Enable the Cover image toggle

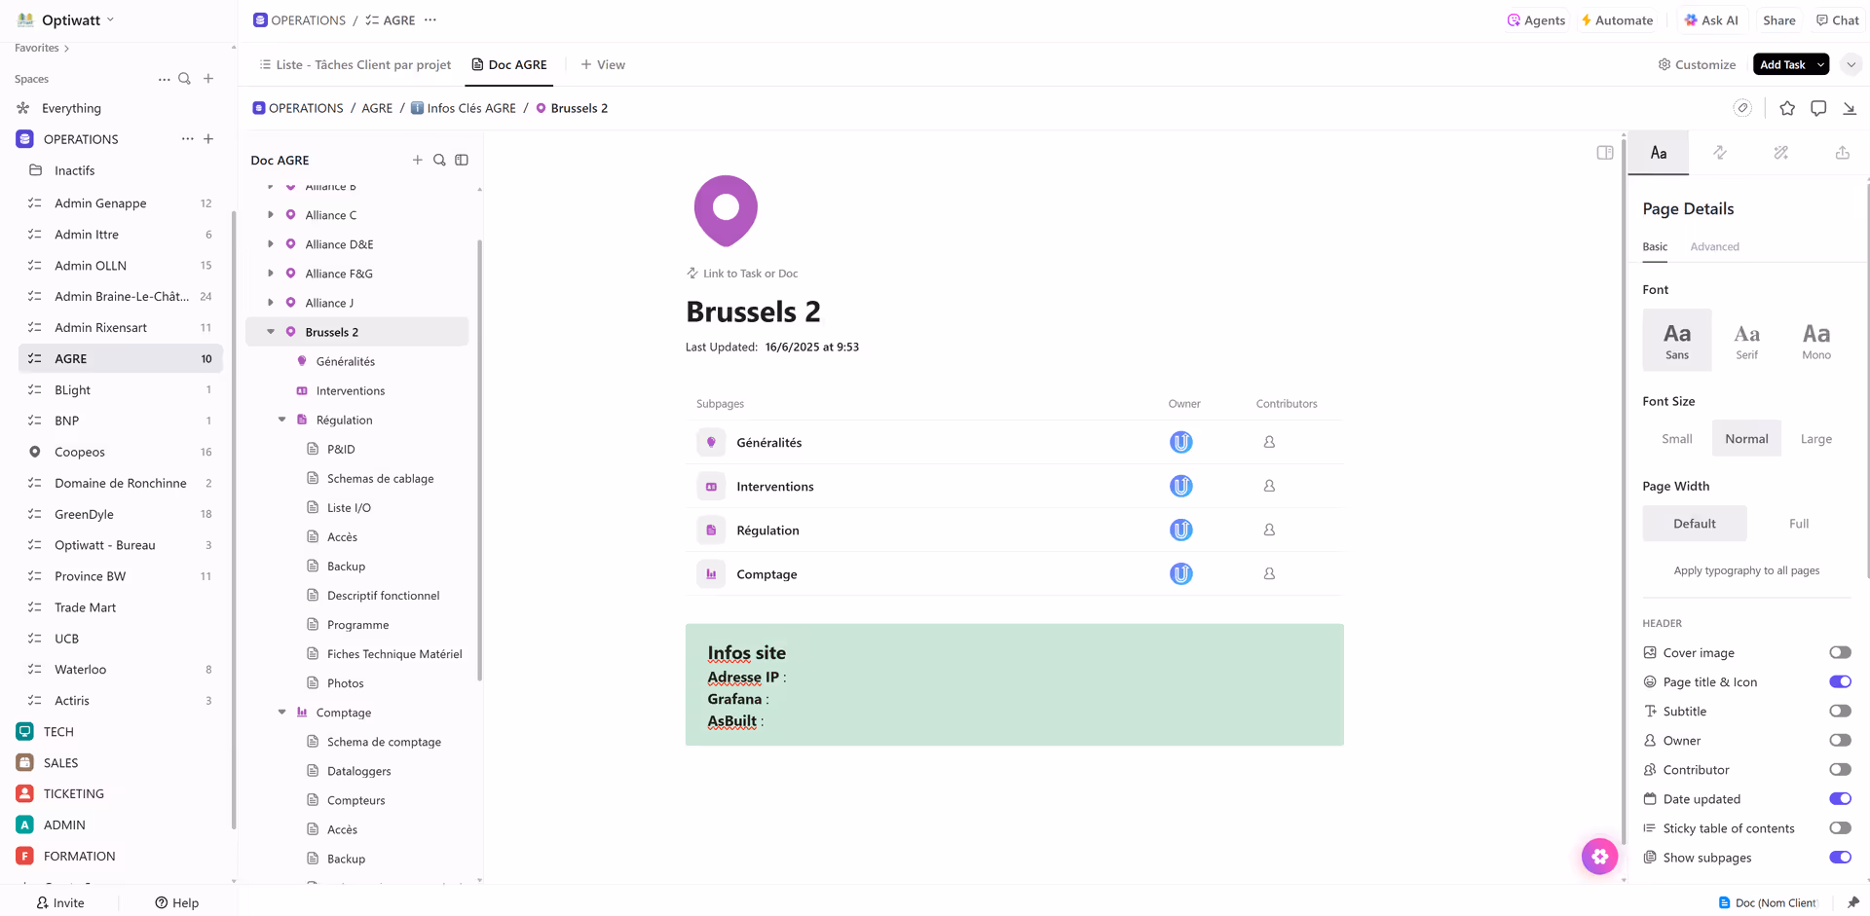tap(1839, 652)
